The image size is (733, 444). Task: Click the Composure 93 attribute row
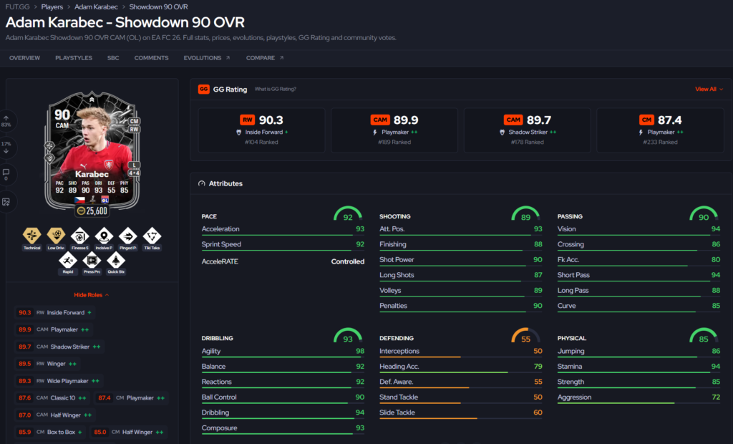click(x=283, y=429)
